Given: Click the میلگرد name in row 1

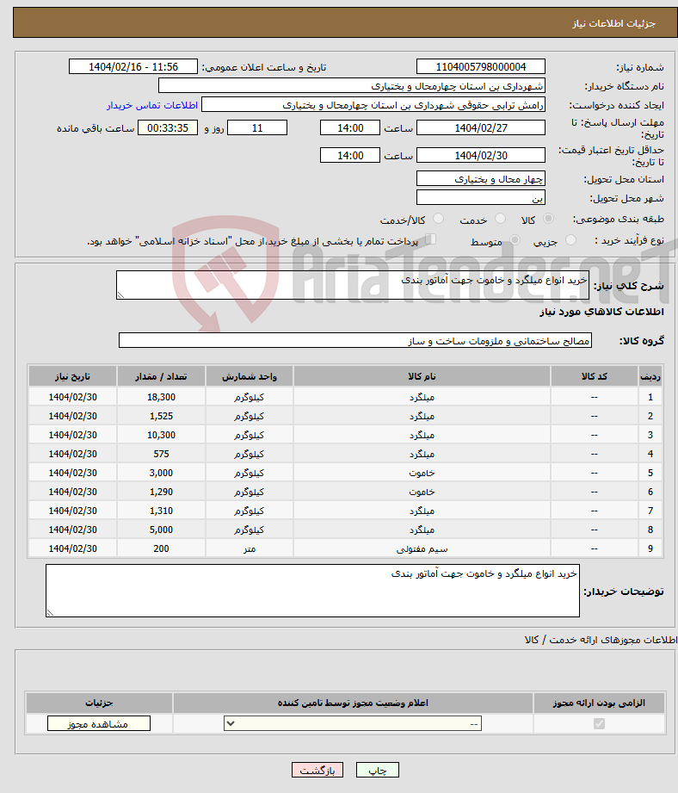Looking at the screenshot, I should pos(422,397).
